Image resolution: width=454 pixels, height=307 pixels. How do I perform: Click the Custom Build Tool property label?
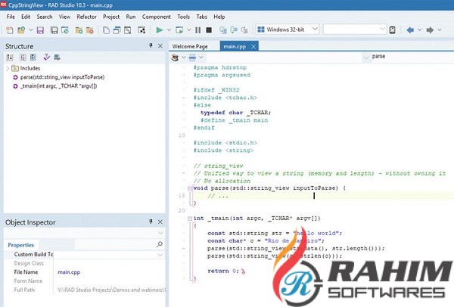[x=33, y=254]
